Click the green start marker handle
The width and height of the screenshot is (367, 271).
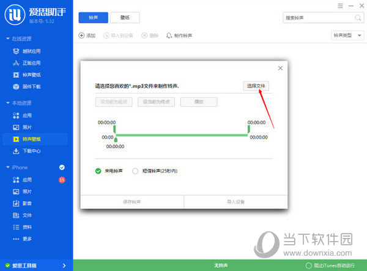pos(114,129)
